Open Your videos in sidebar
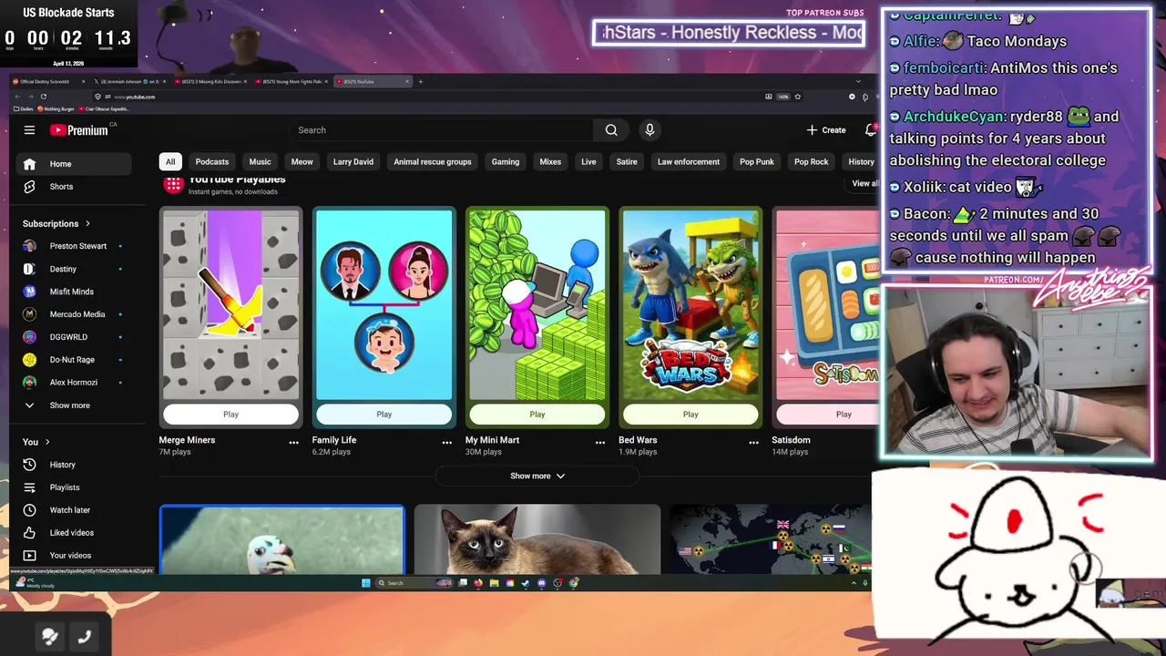1166x656 pixels. [x=73, y=556]
